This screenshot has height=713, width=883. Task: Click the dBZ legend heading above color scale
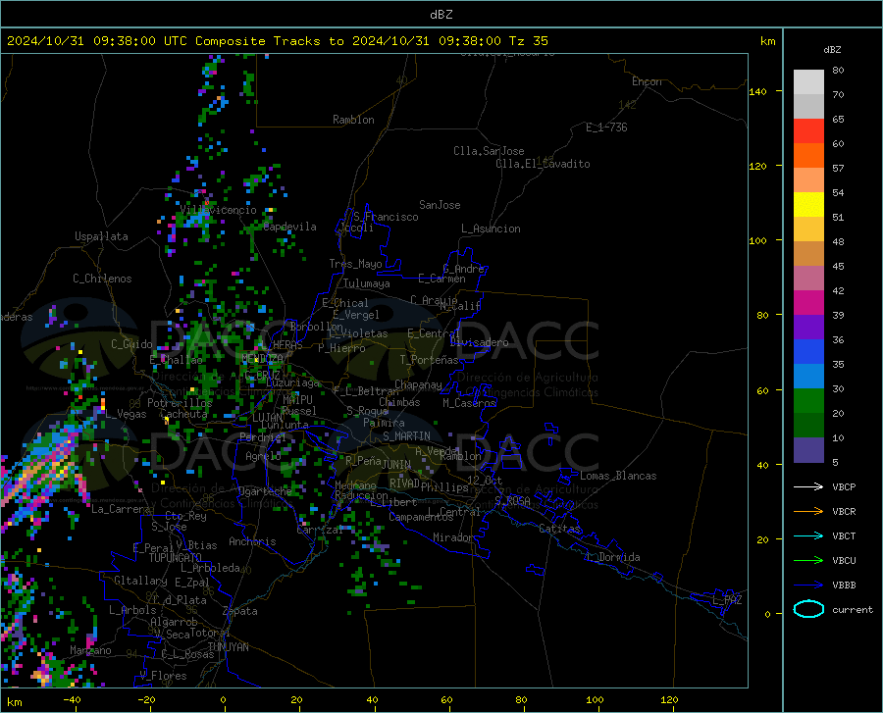coord(832,49)
